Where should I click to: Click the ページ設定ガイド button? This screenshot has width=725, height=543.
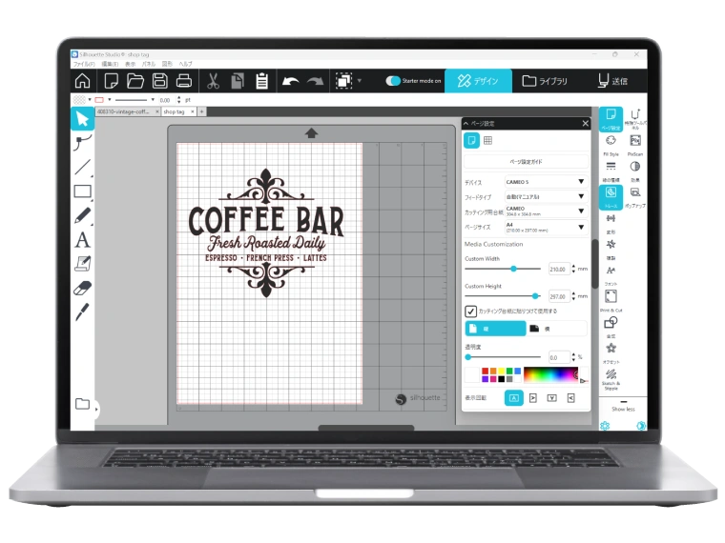click(526, 162)
